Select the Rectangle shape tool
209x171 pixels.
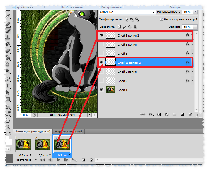coord(8,99)
